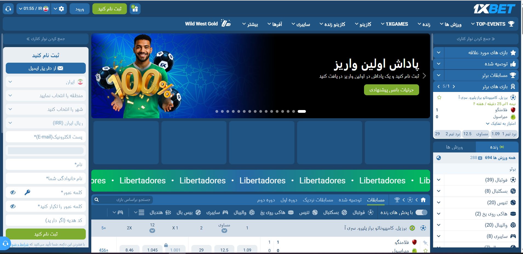The image size is (523, 254).
Task: Click the key icon to generate password
Action: [27, 192]
